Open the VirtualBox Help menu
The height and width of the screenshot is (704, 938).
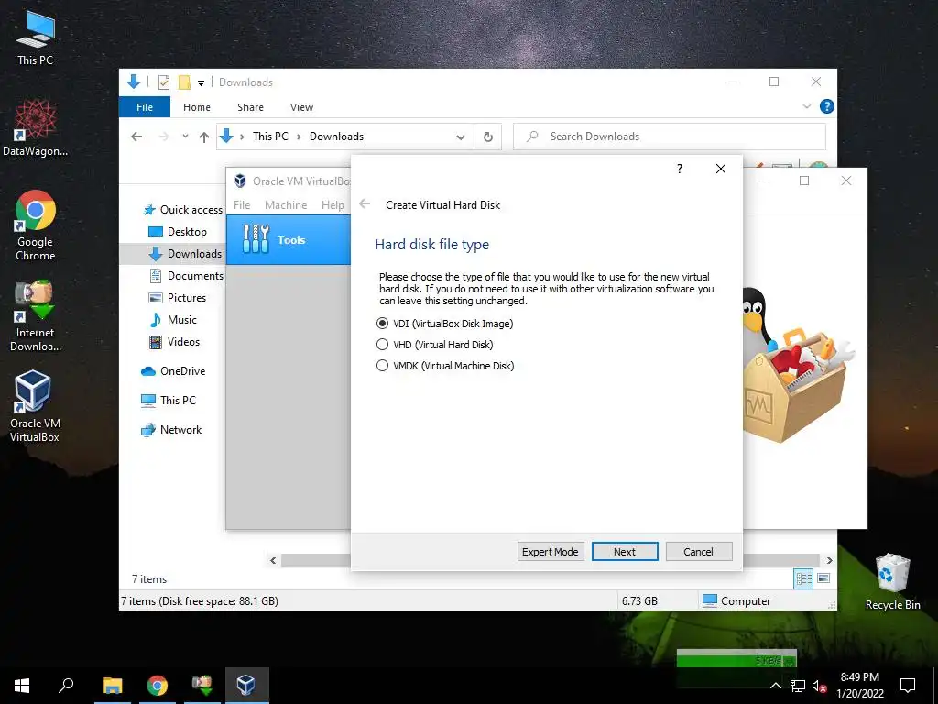coord(333,204)
